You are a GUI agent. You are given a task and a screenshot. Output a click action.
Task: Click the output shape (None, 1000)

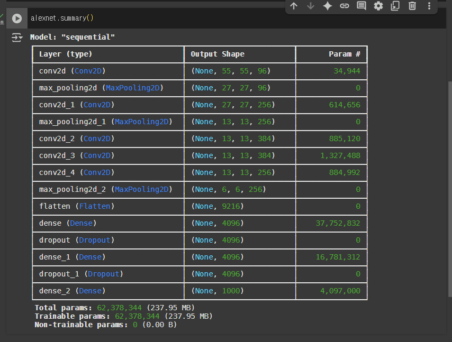click(x=218, y=291)
